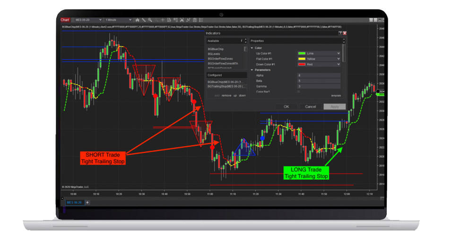Image resolution: width=451 pixels, height=248 pixels.
Task: Select the drawing tools pencil icon
Action: pyautogui.click(x=144, y=20)
